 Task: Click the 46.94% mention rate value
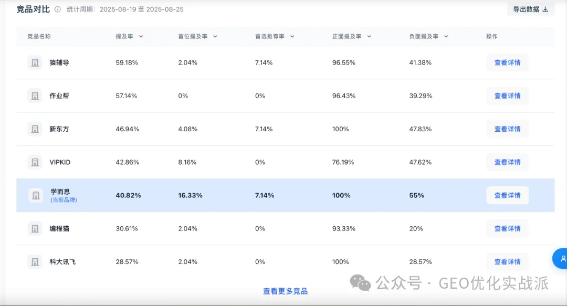pyautogui.click(x=127, y=129)
